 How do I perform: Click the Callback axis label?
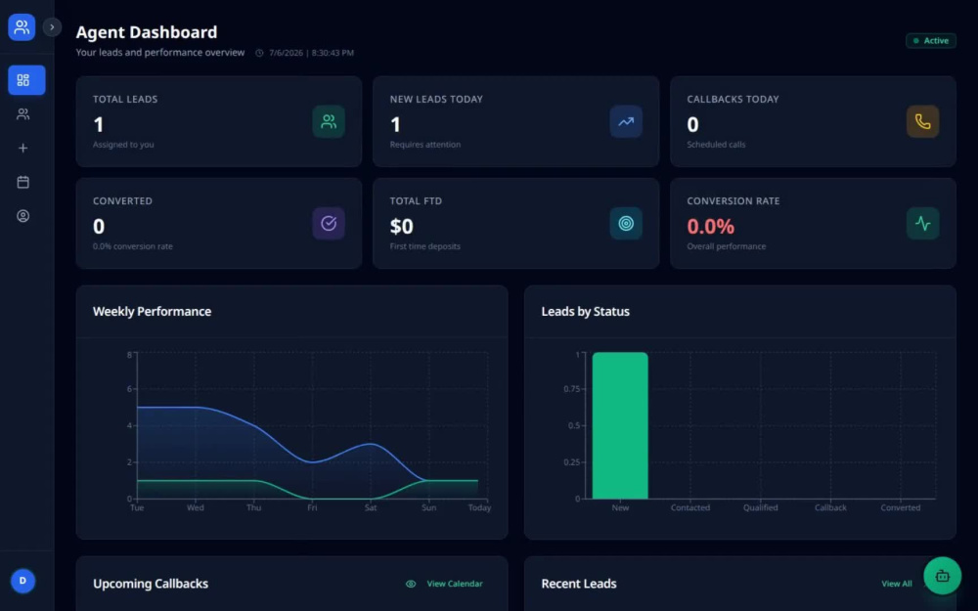coord(830,507)
